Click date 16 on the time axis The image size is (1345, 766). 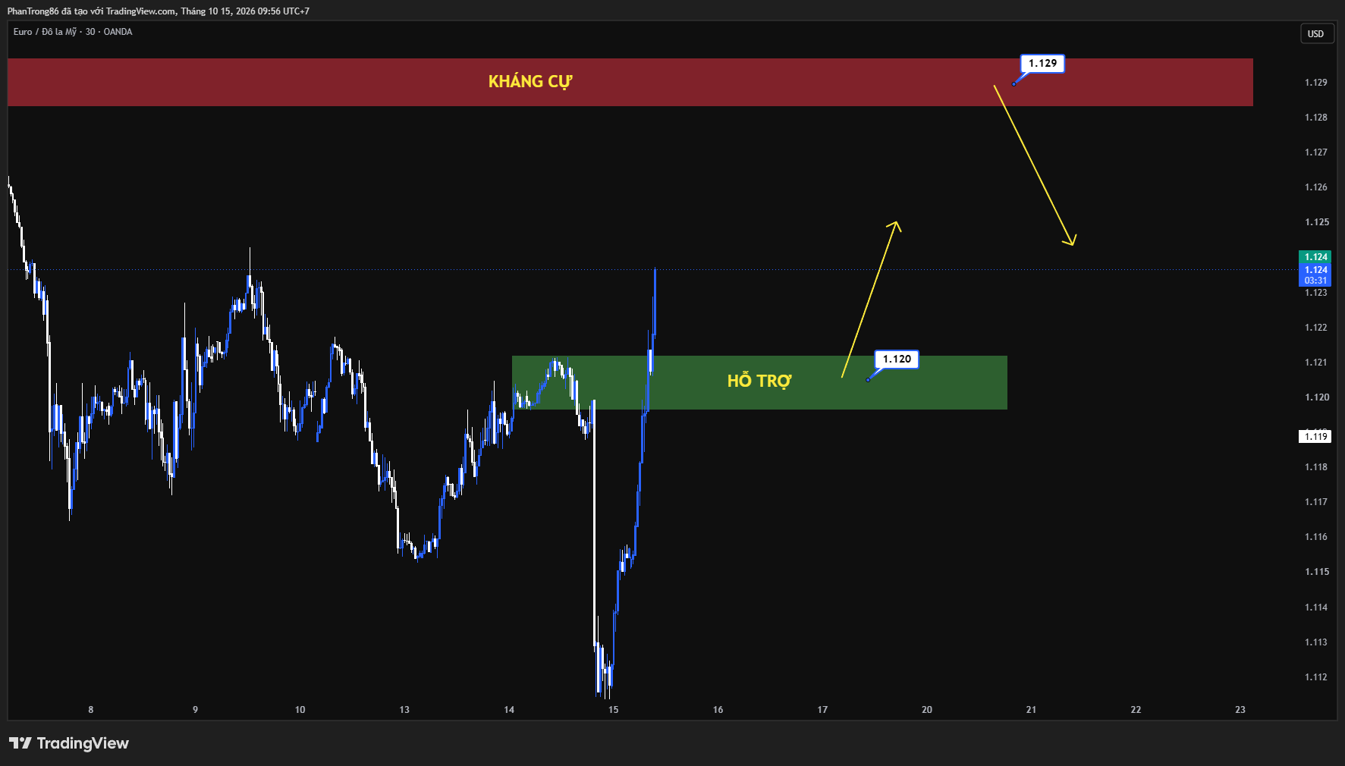718,710
